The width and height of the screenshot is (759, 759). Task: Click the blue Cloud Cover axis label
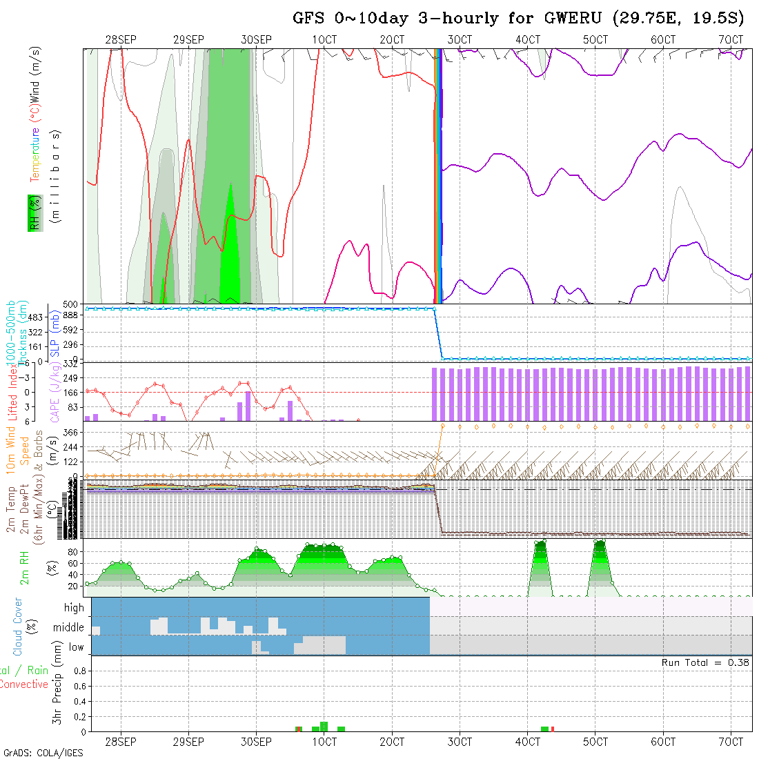(19, 627)
